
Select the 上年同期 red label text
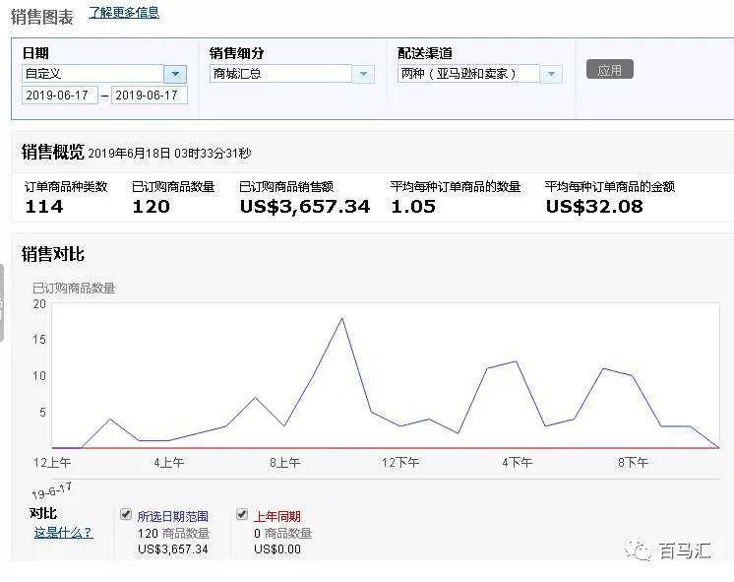[x=277, y=516]
